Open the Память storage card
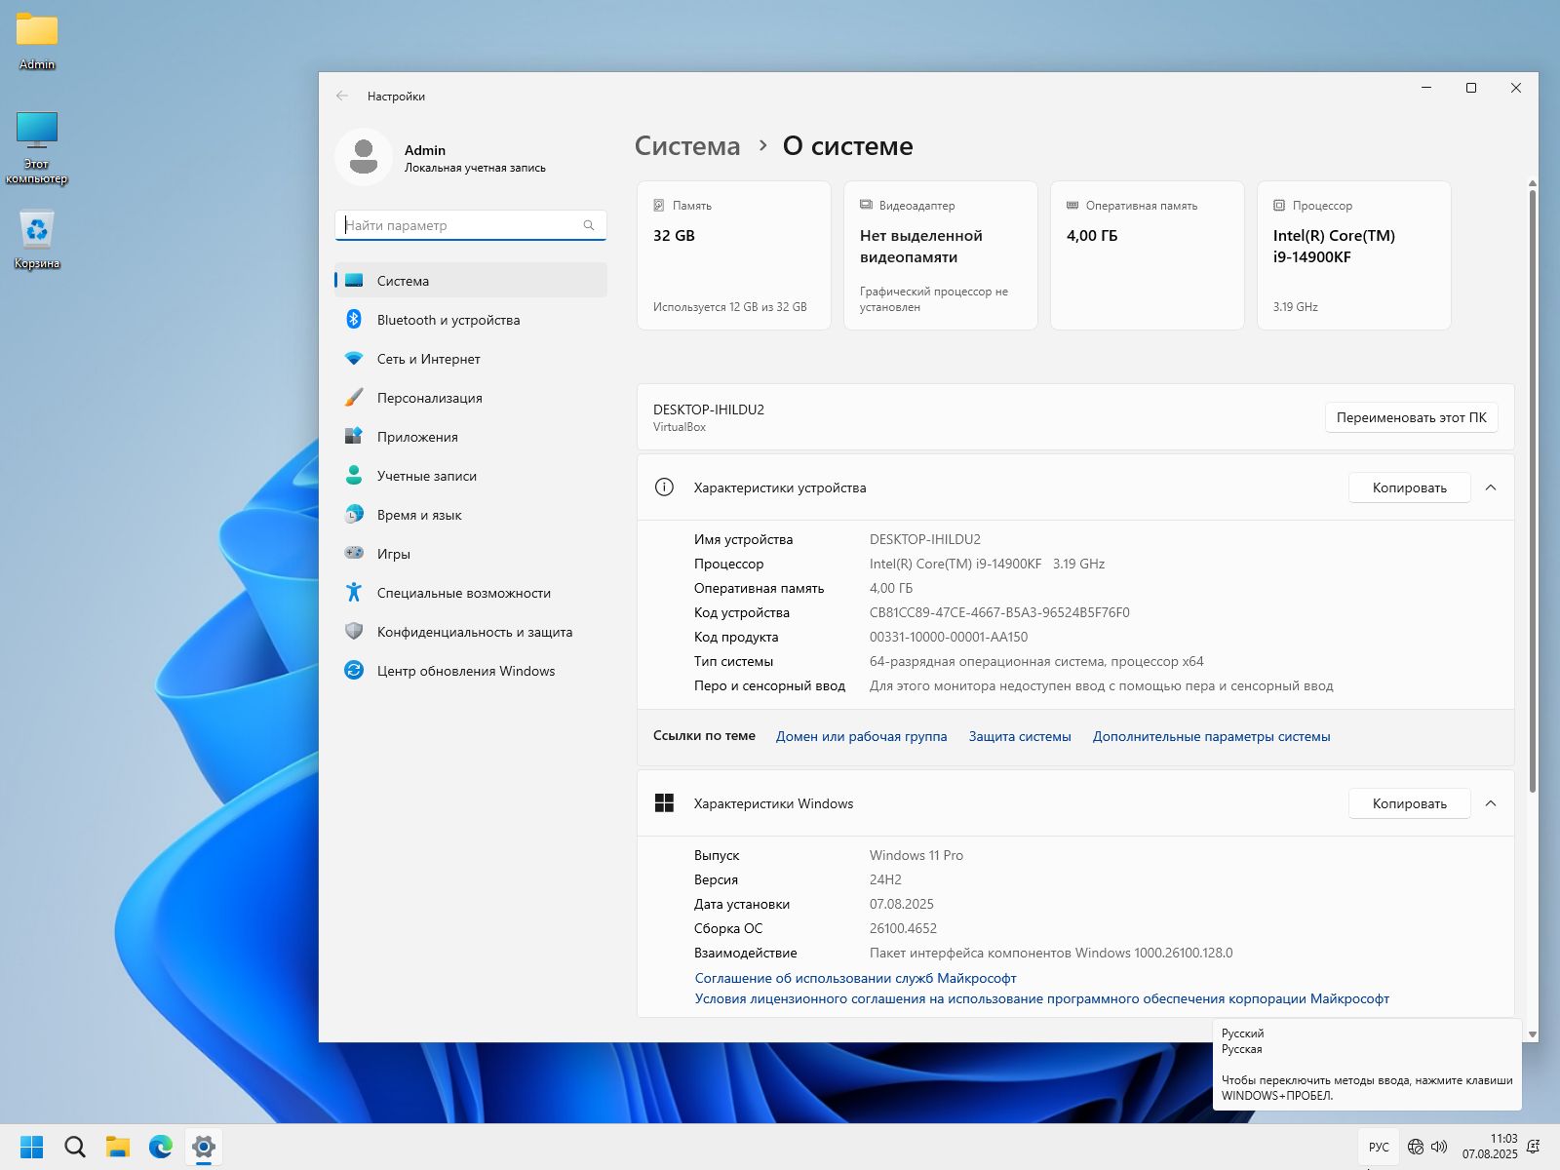This screenshot has height=1170, width=1560. pos(734,255)
